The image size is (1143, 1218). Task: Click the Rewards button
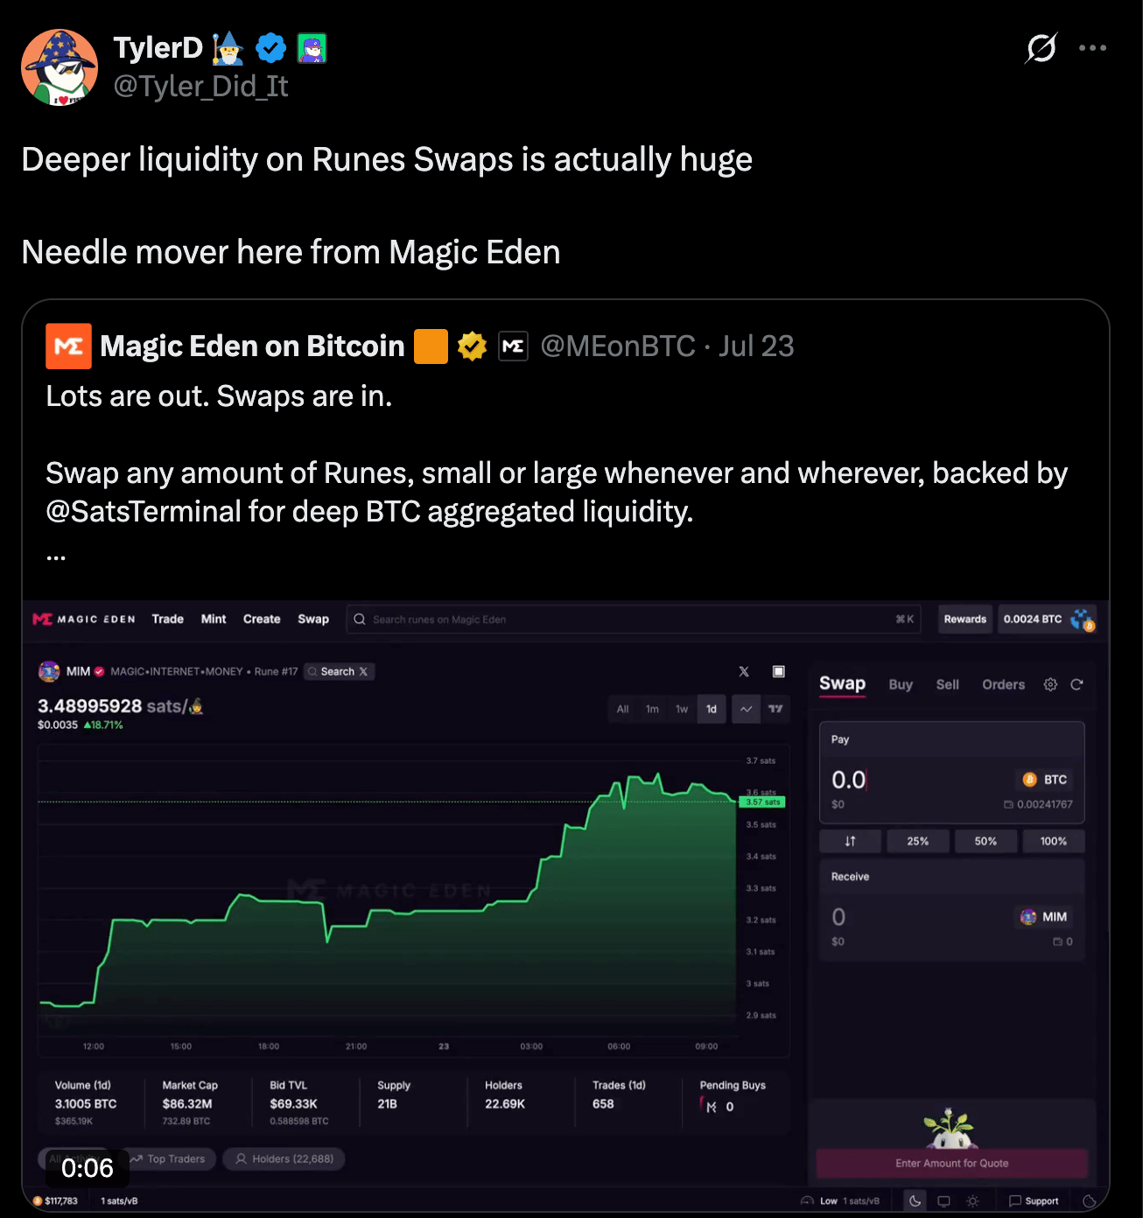pos(965,619)
